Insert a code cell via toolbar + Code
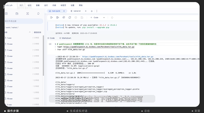This screenshot has height=113, width=204. pos(94,18)
